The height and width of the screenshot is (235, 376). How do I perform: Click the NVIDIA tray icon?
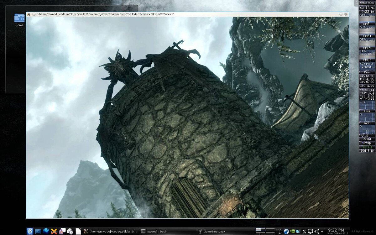coord(292,231)
